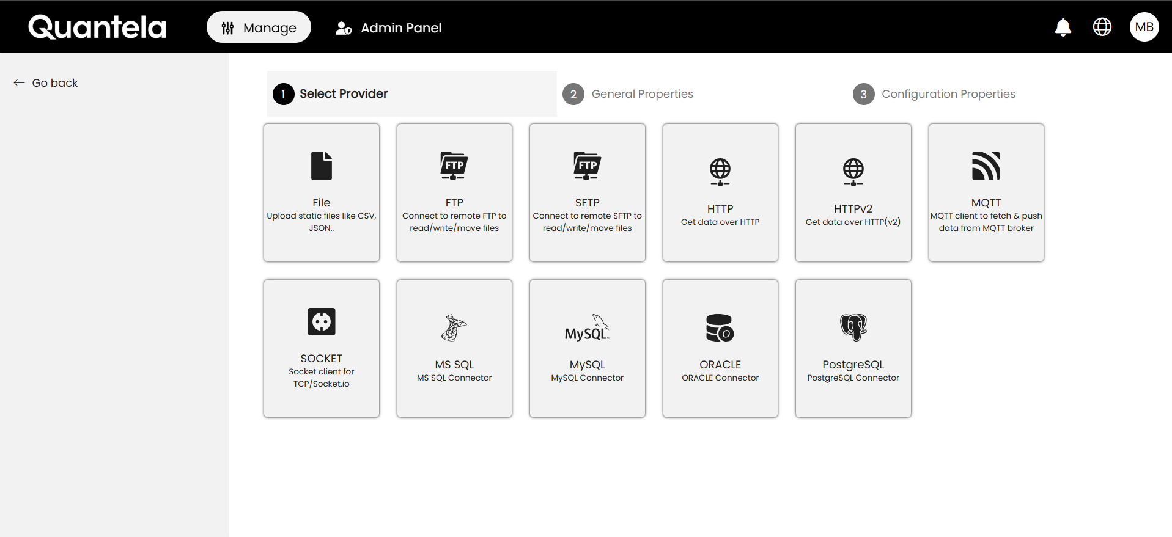The height and width of the screenshot is (537, 1172).
Task: Select the HTTP globe icon
Action: pyautogui.click(x=720, y=172)
